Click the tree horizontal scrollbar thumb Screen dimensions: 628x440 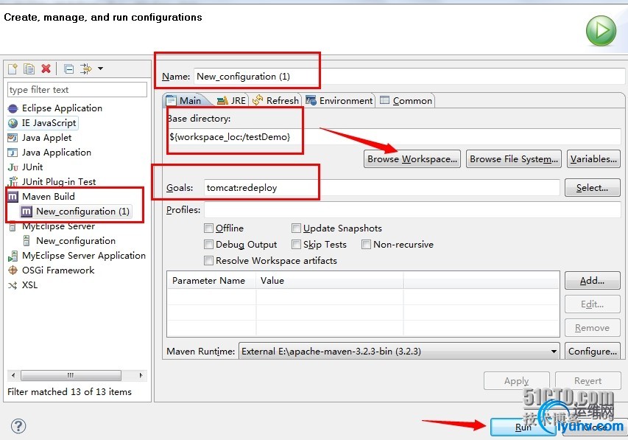[x=71, y=375]
